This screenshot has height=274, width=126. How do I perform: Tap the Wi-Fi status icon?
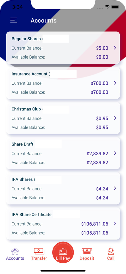(x=107, y=7)
